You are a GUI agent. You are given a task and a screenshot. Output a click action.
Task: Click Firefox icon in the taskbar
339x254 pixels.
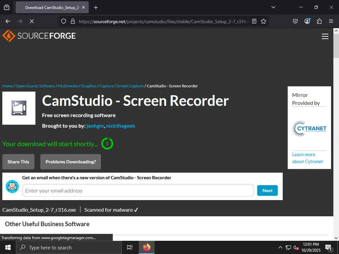tap(147, 247)
